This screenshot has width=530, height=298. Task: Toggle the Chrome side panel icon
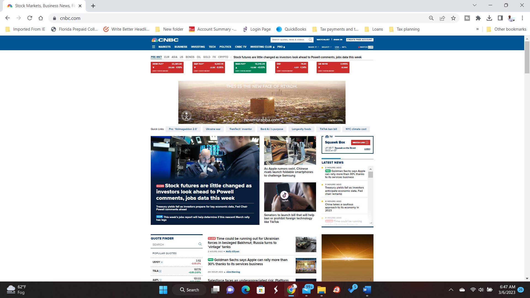[x=500, y=18]
